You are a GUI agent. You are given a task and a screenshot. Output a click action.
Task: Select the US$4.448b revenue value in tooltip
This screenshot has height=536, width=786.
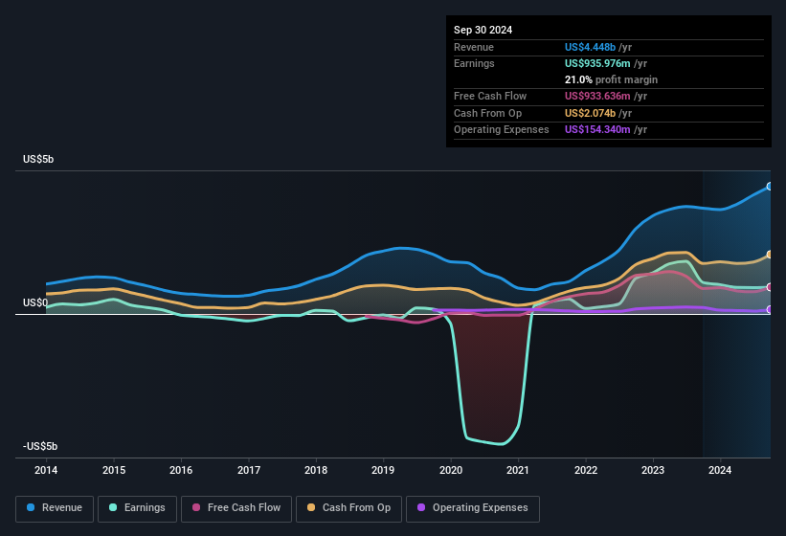point(591,47)
